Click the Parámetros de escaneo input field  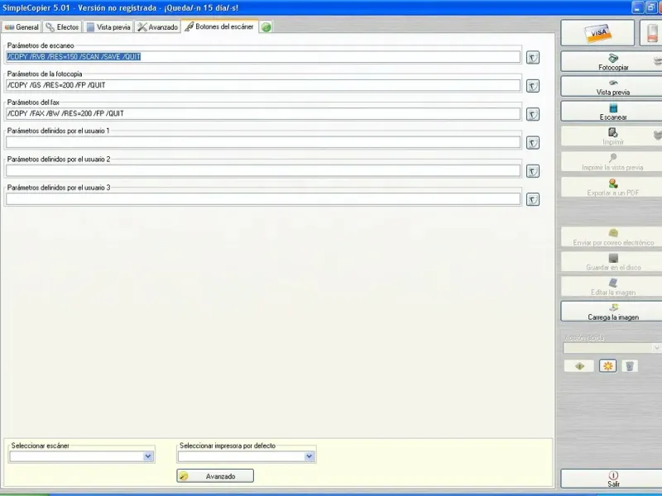pyautogui.click(x=263, y=57)
